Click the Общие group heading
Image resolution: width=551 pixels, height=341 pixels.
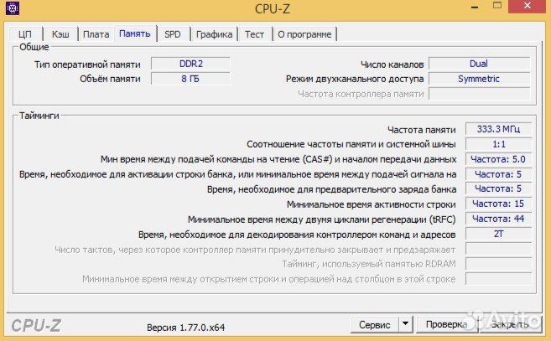[34, 47]
